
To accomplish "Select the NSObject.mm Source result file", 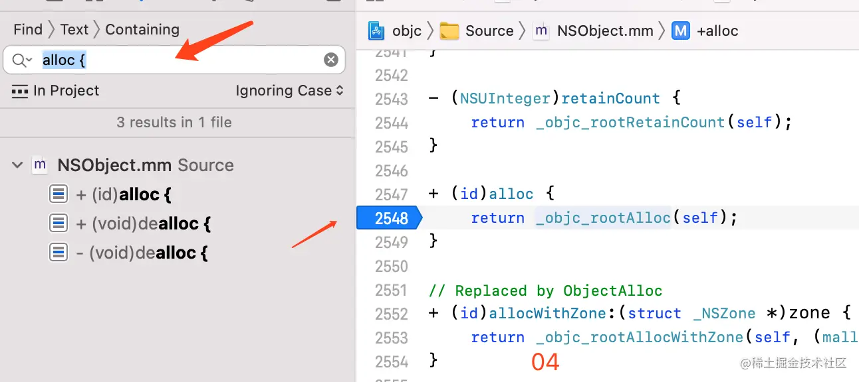I will (146, 165).
